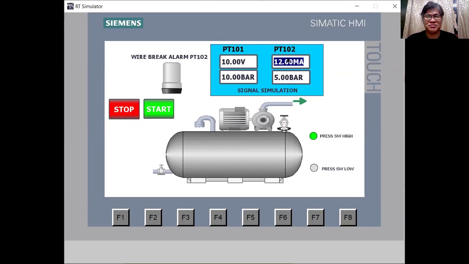Click the green START button
Screen dimensions: 469x264
click(x=159, y=109)
